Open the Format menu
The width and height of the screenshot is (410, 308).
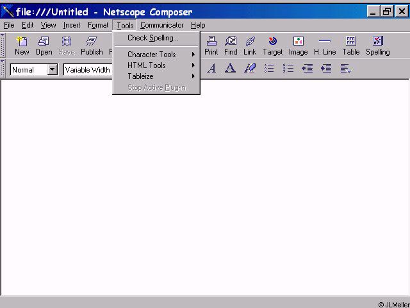98,25
